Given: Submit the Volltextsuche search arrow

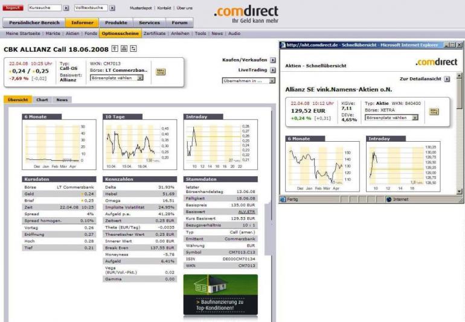Looking at the screenshot, I should tap(112, 8).
